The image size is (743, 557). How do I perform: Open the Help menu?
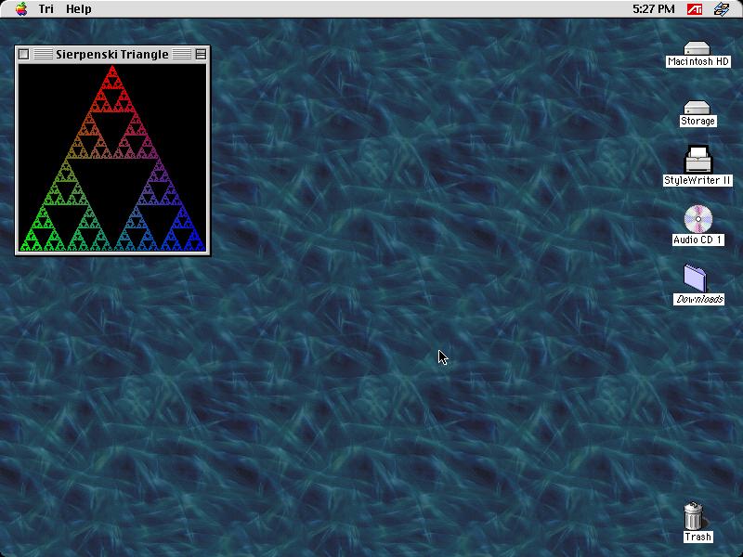(79, 9)
